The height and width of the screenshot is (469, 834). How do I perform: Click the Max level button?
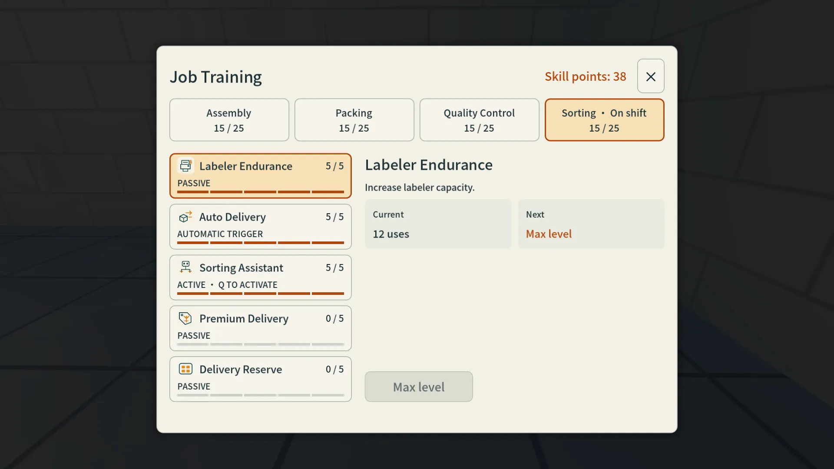419,386
